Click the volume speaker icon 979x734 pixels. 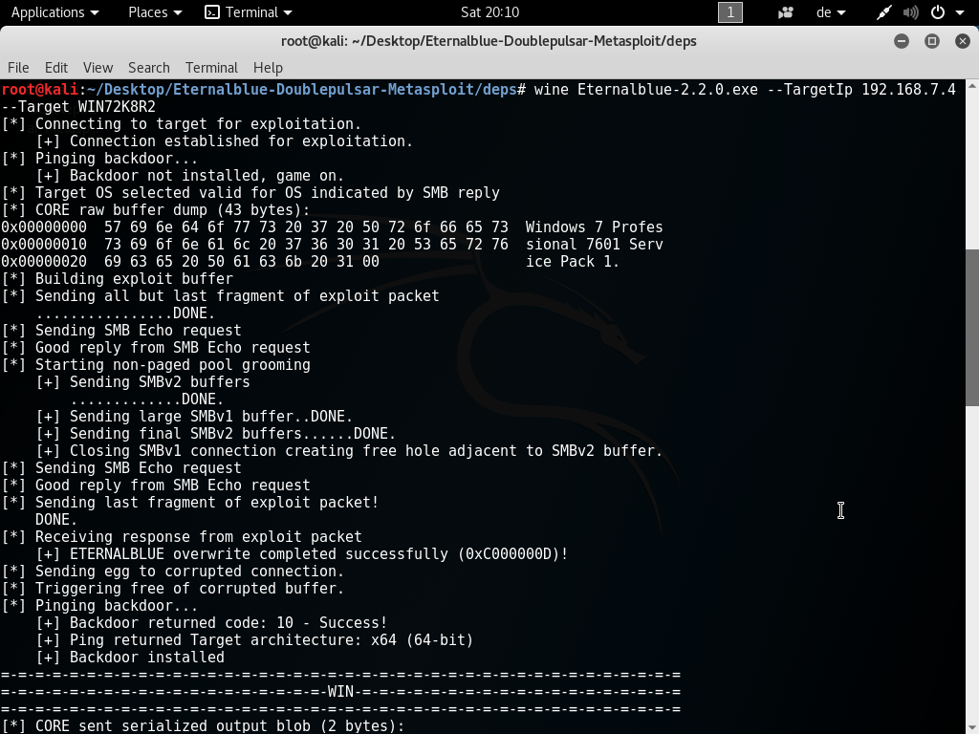pos(911,12)
